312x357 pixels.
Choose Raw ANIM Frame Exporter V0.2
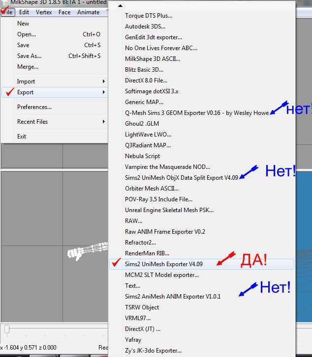pos(202,232)
